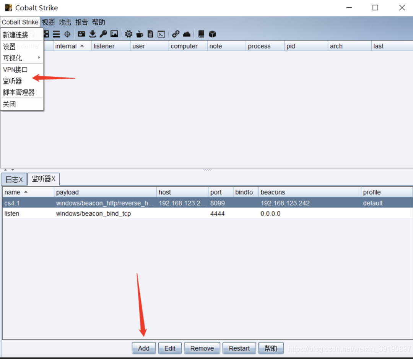Click the port 4444 cell
This screenshot has width=413, height=359.
[x=221, y=213]
